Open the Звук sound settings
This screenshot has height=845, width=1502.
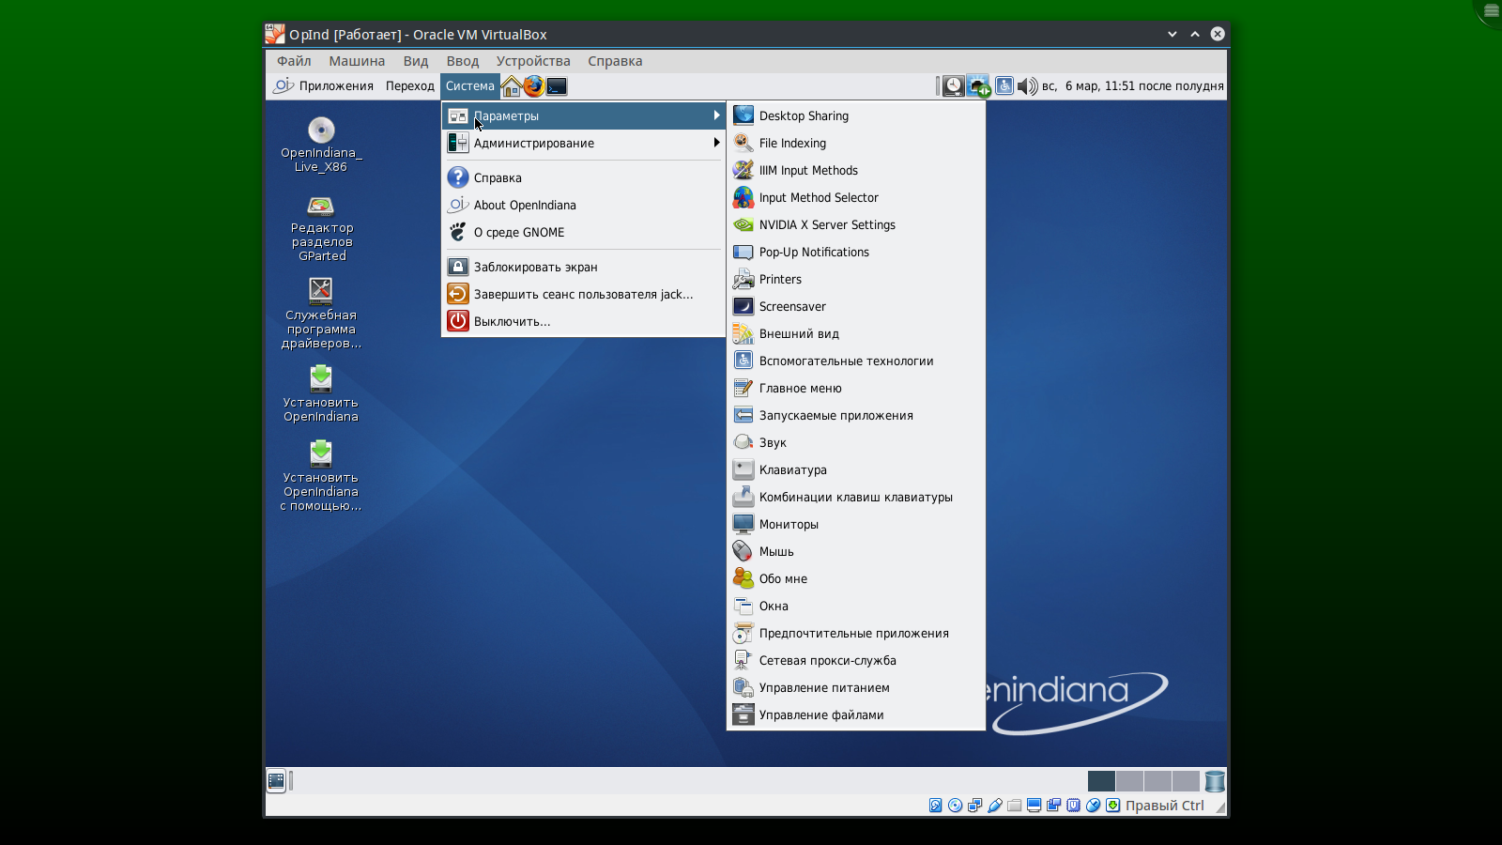[x=856, y=442]
